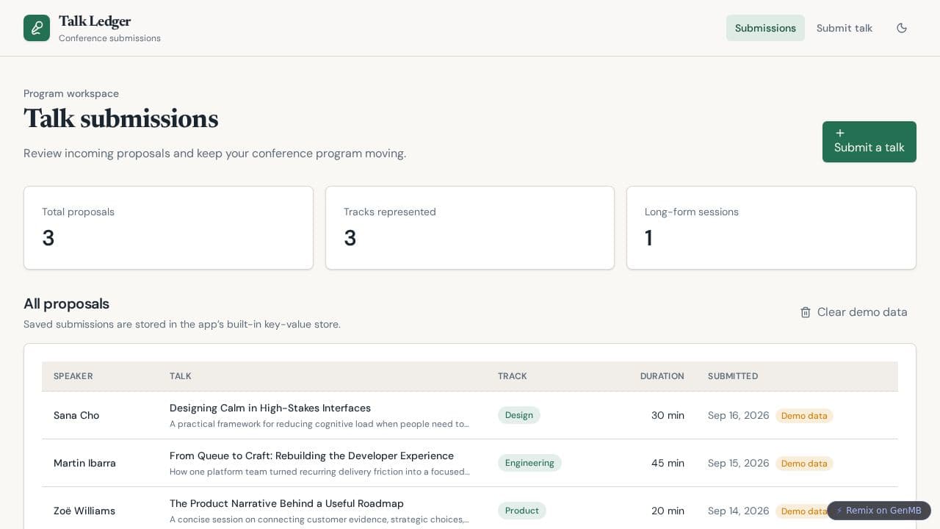Click the Duration column header
The image size is (940, 529).
[662, 376]
